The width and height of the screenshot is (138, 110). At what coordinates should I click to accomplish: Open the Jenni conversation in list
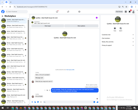(x=14, y=67)
